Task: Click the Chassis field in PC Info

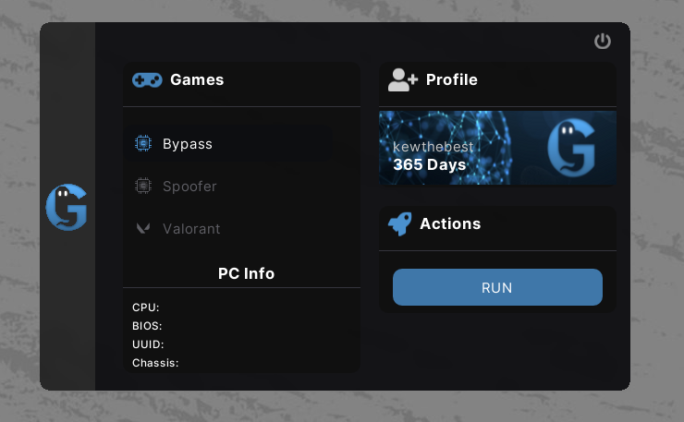Action: [155, 363]
